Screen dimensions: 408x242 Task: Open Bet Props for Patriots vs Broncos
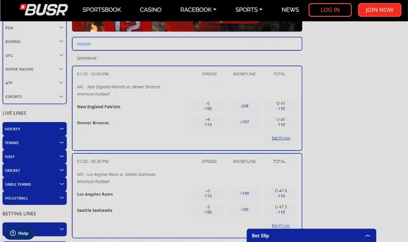(x=281, y=138)
